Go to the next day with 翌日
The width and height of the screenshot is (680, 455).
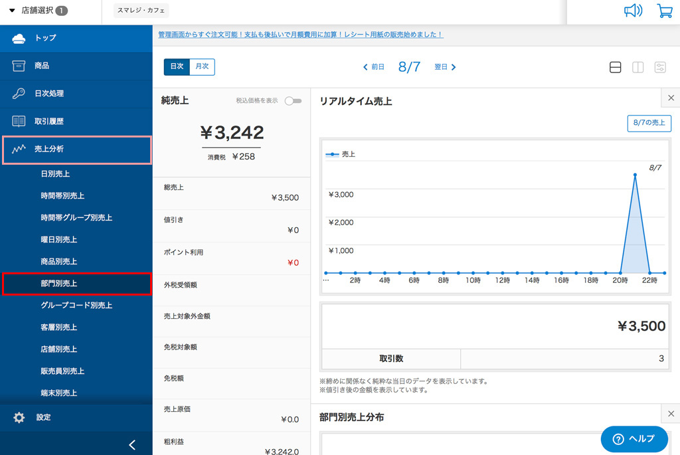[x=446, y=67]
